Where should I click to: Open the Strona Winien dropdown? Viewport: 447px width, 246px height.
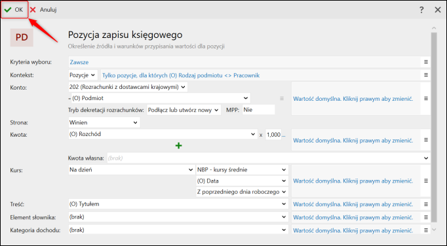tap(104, 122)
